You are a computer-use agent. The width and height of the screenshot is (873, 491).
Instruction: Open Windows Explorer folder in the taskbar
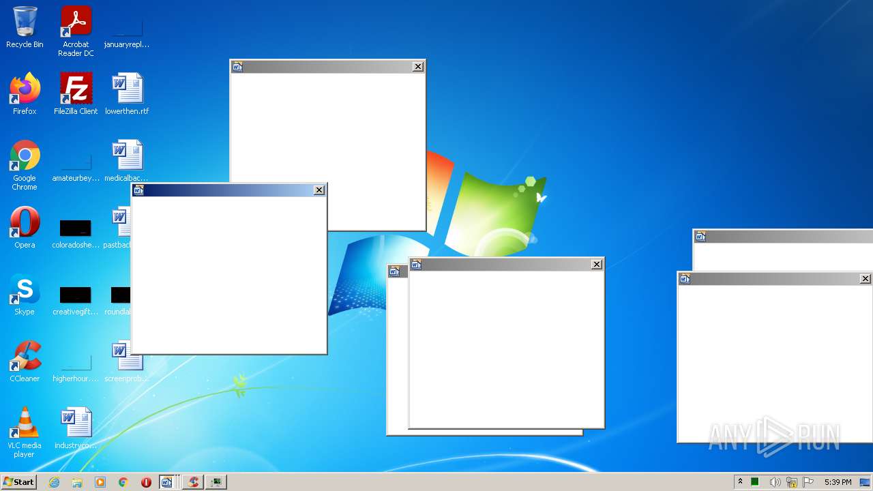[x=77, y=482]
